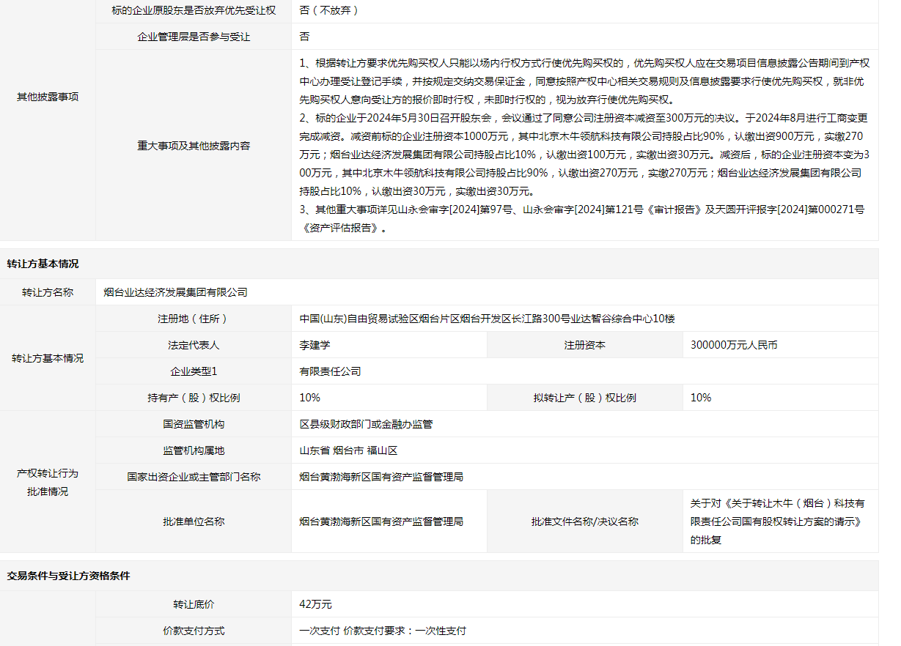Click the label "监管机构属地"
The height and width of the screenshot is (646, 901).
(x=194, y=450)
